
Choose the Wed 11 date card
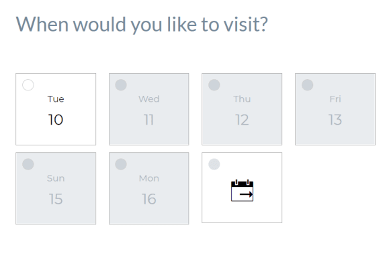pos(149,109)
